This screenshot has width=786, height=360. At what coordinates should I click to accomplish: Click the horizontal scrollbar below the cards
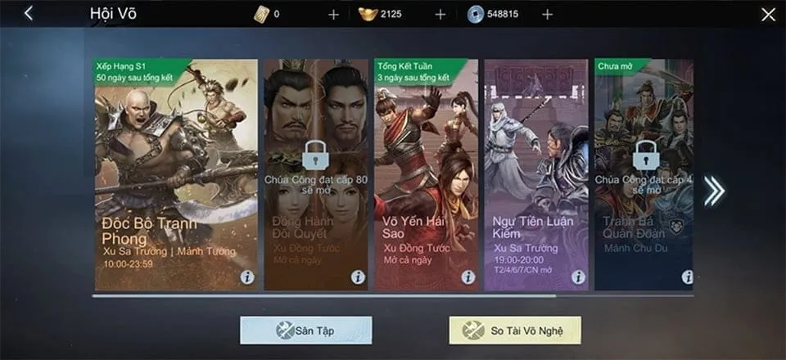click(393, 296)
